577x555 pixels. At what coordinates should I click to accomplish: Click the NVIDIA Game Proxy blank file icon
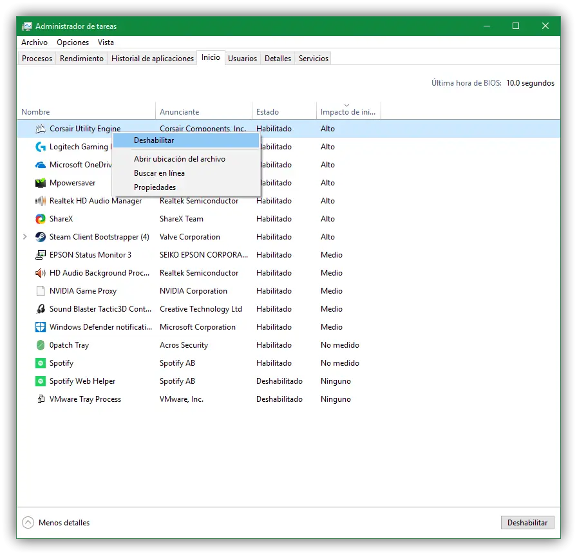coord(41,291)
